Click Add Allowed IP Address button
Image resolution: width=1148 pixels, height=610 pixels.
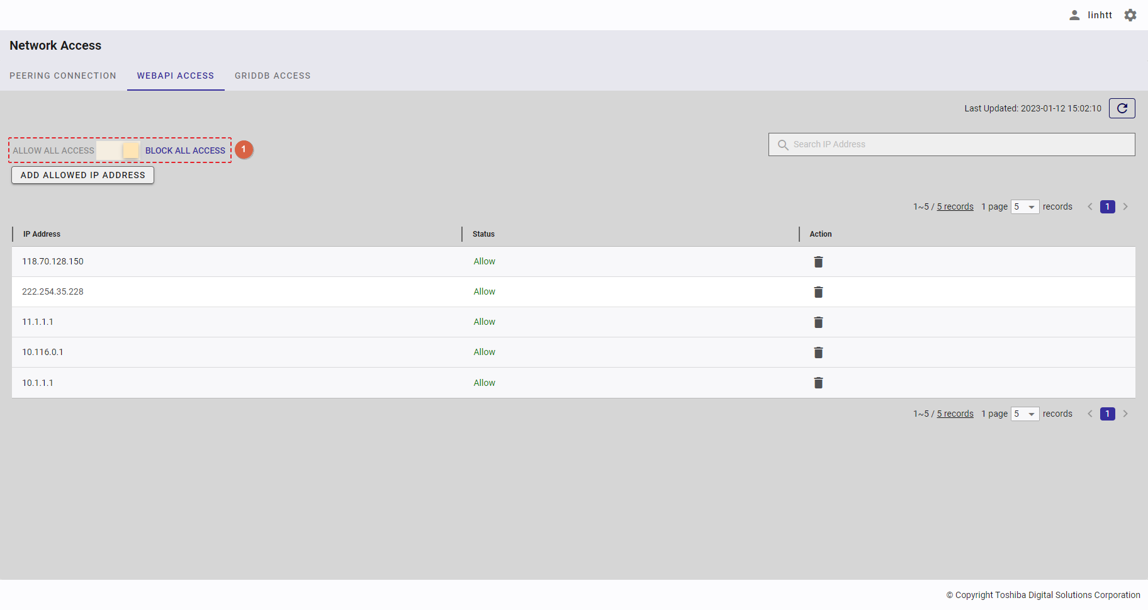pos(82,175)
